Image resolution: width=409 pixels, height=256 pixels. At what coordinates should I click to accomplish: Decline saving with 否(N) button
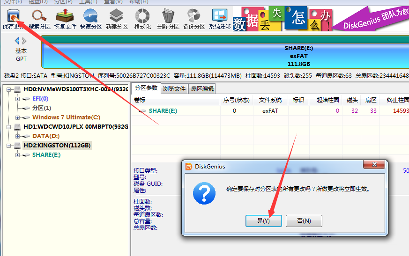(x=304, y=221)
